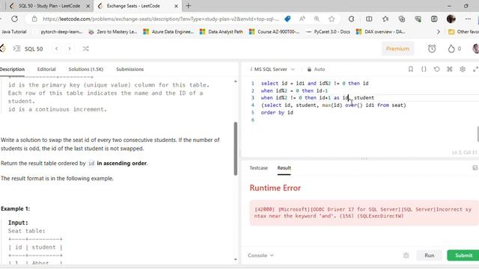
Task: Expand the Console panel
Action: 260,256
